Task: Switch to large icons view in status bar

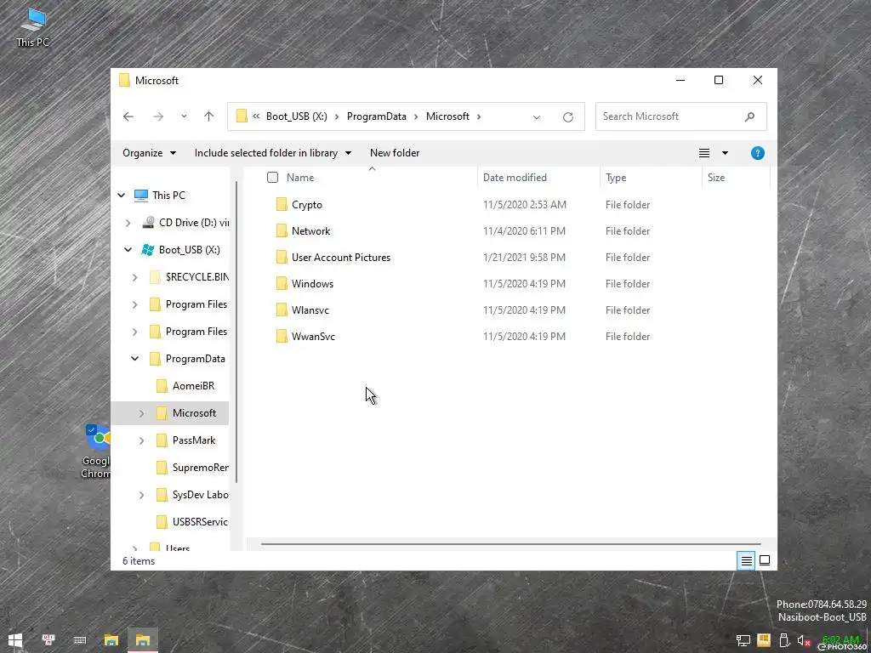Action: click(x=765, y=561)
